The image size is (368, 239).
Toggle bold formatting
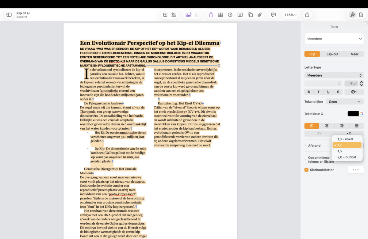(x=309, y=92)
